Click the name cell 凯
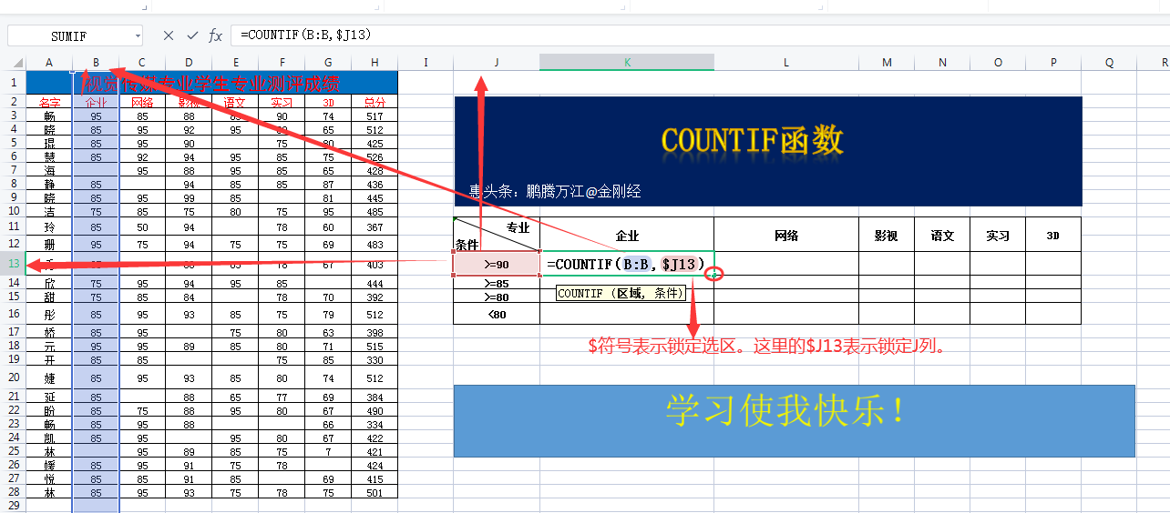This screenshot has width=1170, height=513. click(49, 438)
